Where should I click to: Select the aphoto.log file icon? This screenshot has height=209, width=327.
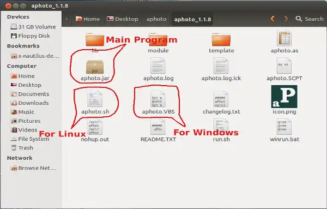click(158, 66)
